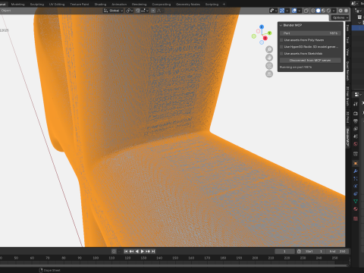Image resolution: width=364 pixels, height=273 pixels.
Task: Collapse the Blender MCP panel
Action: tap(281, 25)
